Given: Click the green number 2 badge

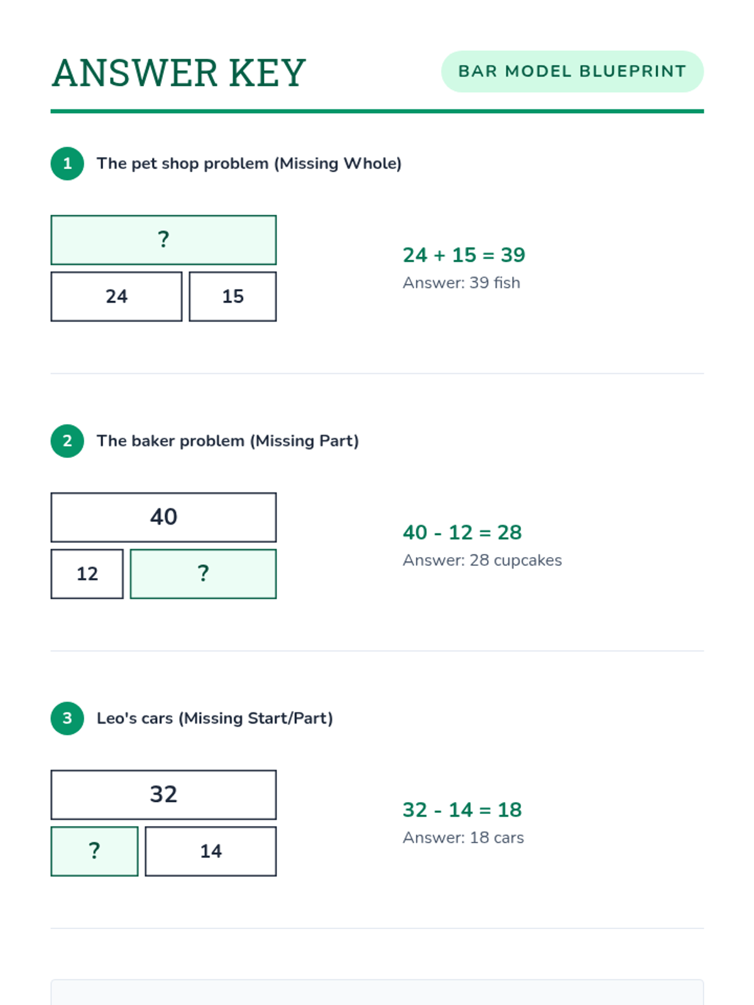Looking at the screenshot, I should point(67,441).
